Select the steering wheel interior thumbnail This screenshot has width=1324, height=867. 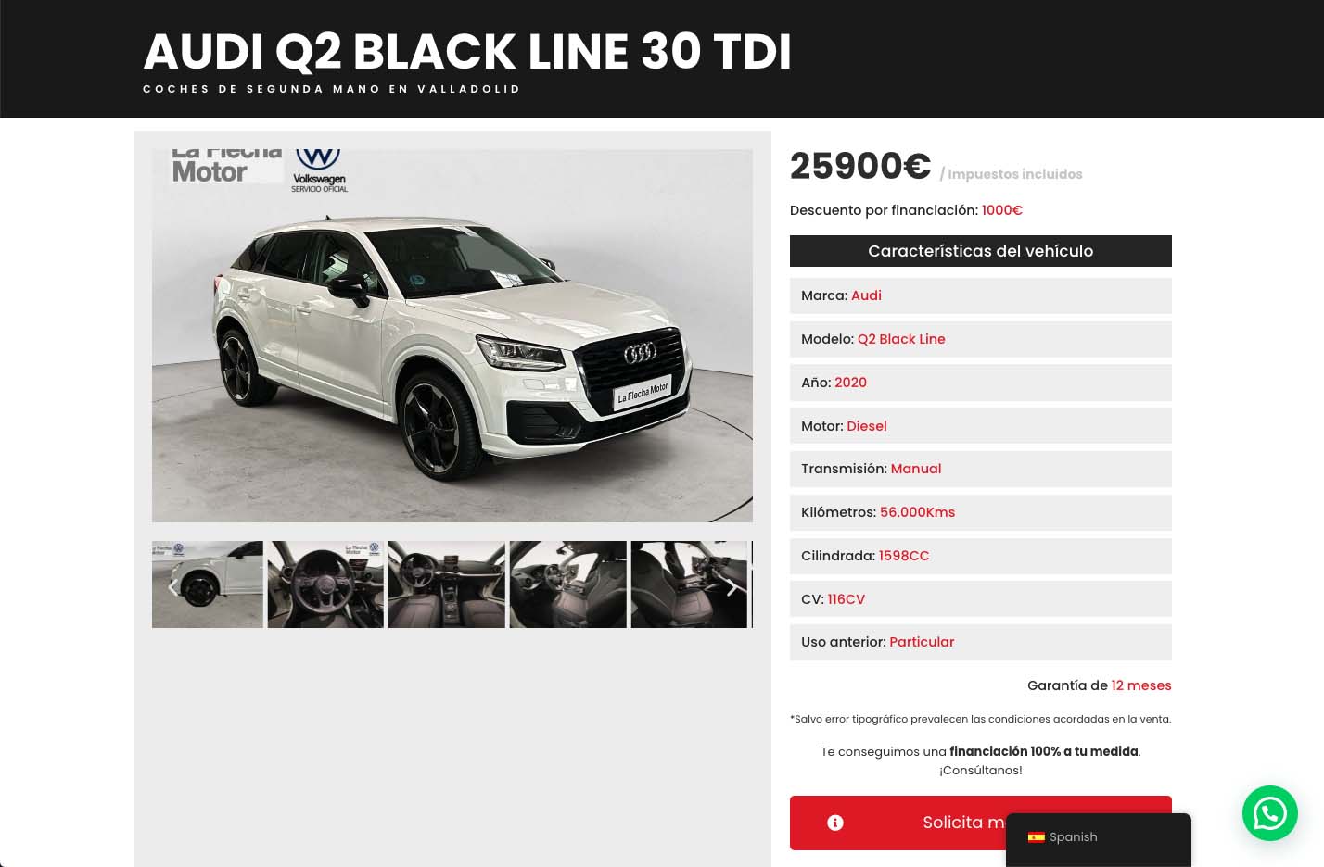(x=325, y=584)
